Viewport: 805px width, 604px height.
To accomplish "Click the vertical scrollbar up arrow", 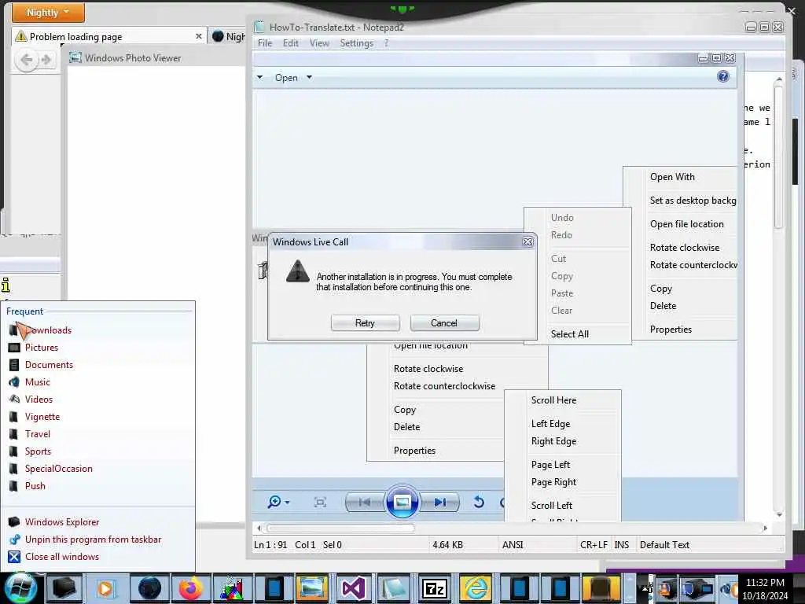I will pos(779,79).
